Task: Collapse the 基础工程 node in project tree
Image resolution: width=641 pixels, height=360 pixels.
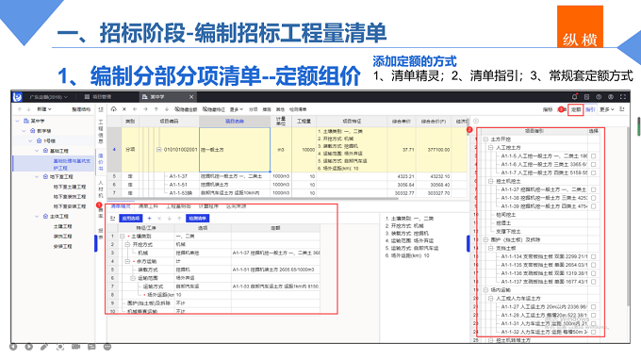Action: click(x=37, y=151)
